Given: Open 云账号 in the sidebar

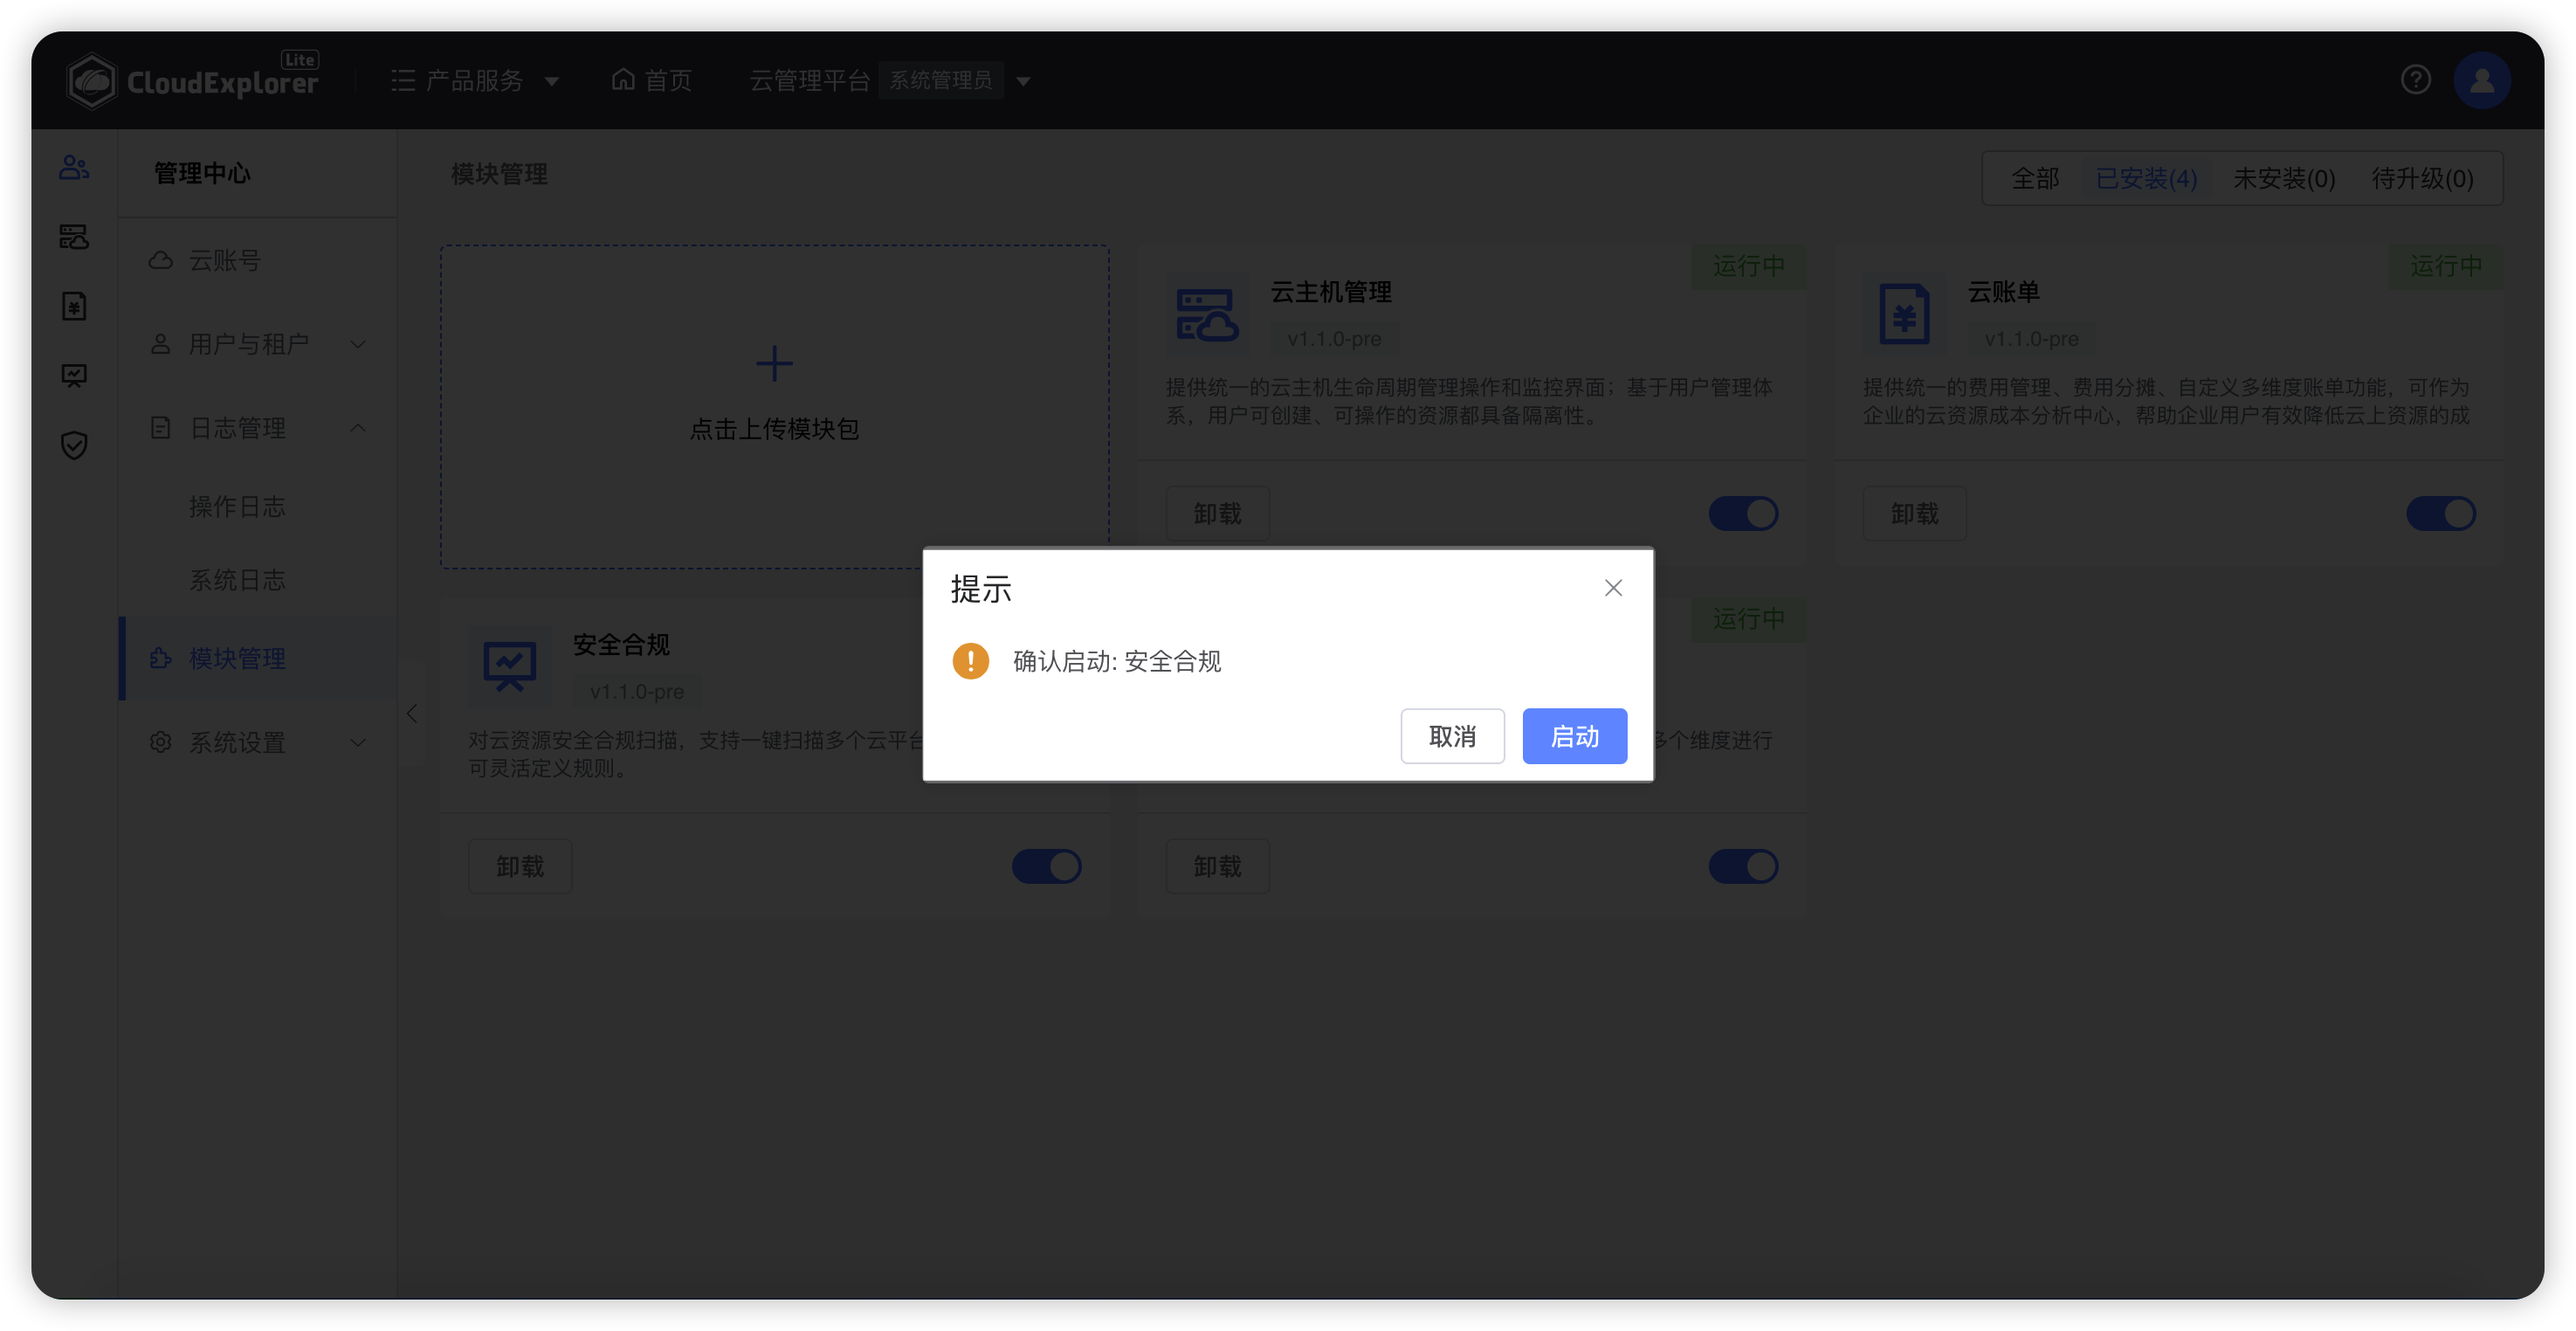Looking at the screenshot, I should pos(258,260).
